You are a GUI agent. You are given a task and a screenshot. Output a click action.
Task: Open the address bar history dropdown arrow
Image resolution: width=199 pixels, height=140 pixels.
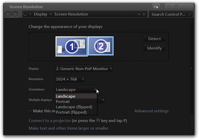point(139,14)
